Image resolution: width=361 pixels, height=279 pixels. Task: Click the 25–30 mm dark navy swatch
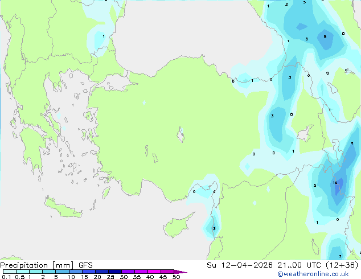click(x=114, y=272)
